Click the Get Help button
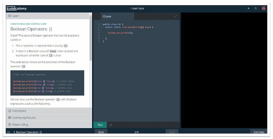 point(259,132)
